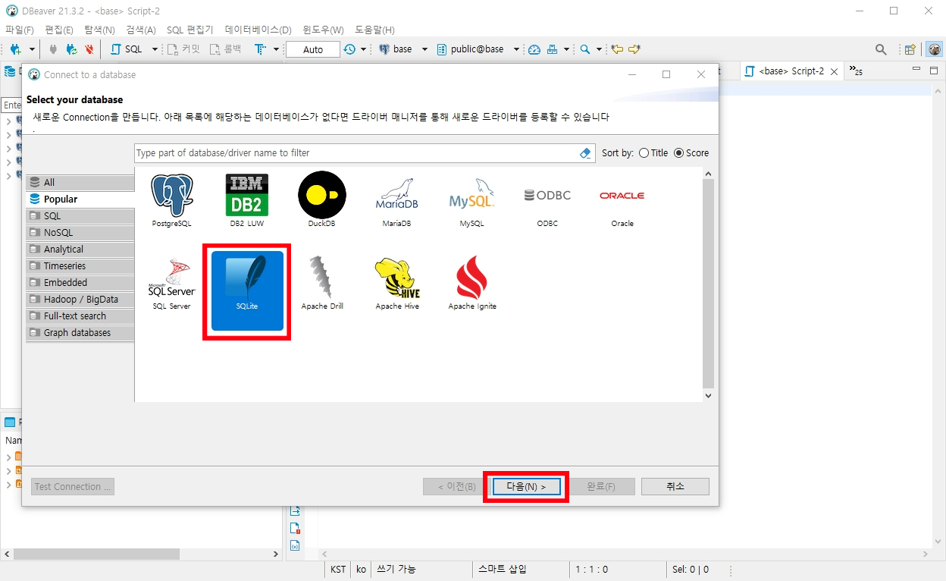Open the transaction mode dropdown arrow

277,49
